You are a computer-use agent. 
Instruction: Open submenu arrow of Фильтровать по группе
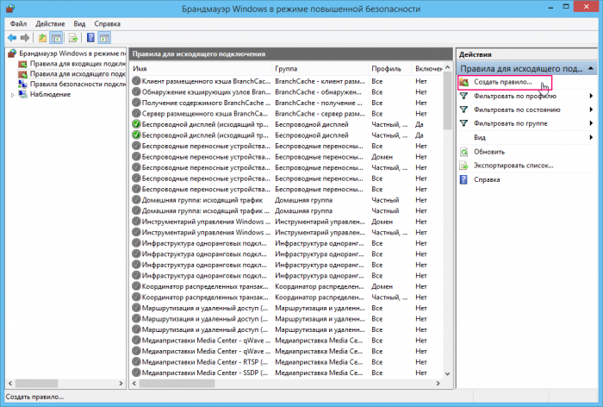pyautogui.click(x=591, y=123)
